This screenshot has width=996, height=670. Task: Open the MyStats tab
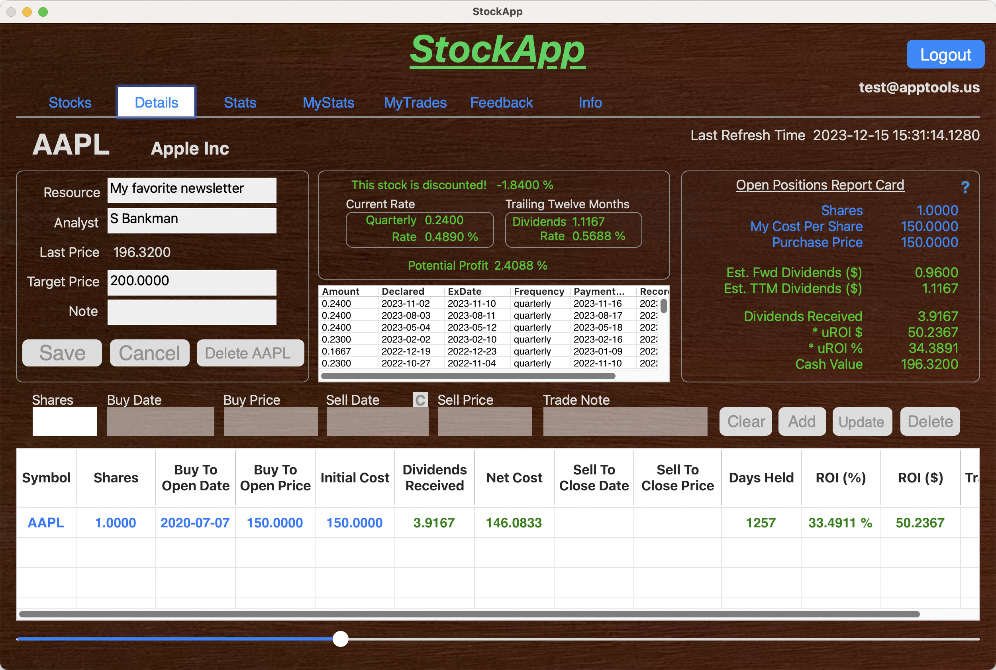tap(328, 102)
